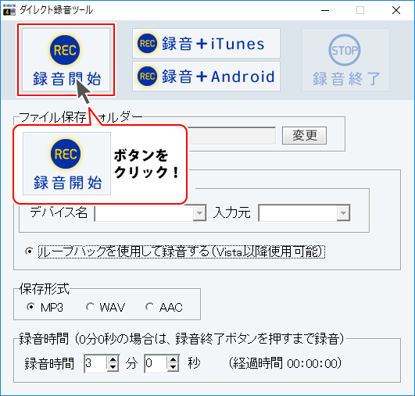The height and width of the screenshot is (396, 415).
Task: Click the file save folder path field
Action: coord(231,135)
